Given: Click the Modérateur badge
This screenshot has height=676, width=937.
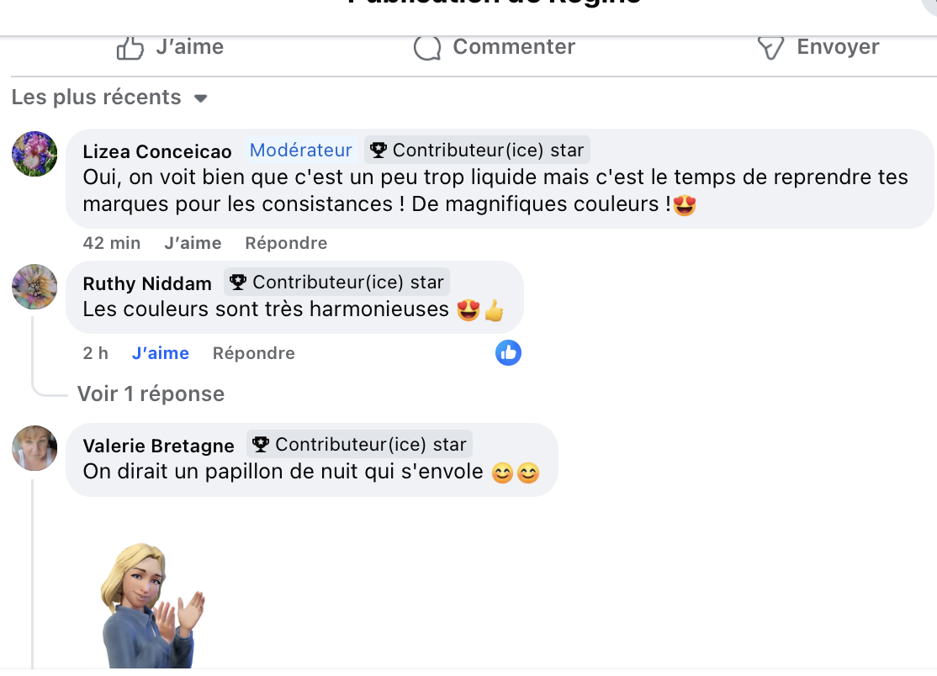Looking at the screenshot, I should click(x=301, y=151).
